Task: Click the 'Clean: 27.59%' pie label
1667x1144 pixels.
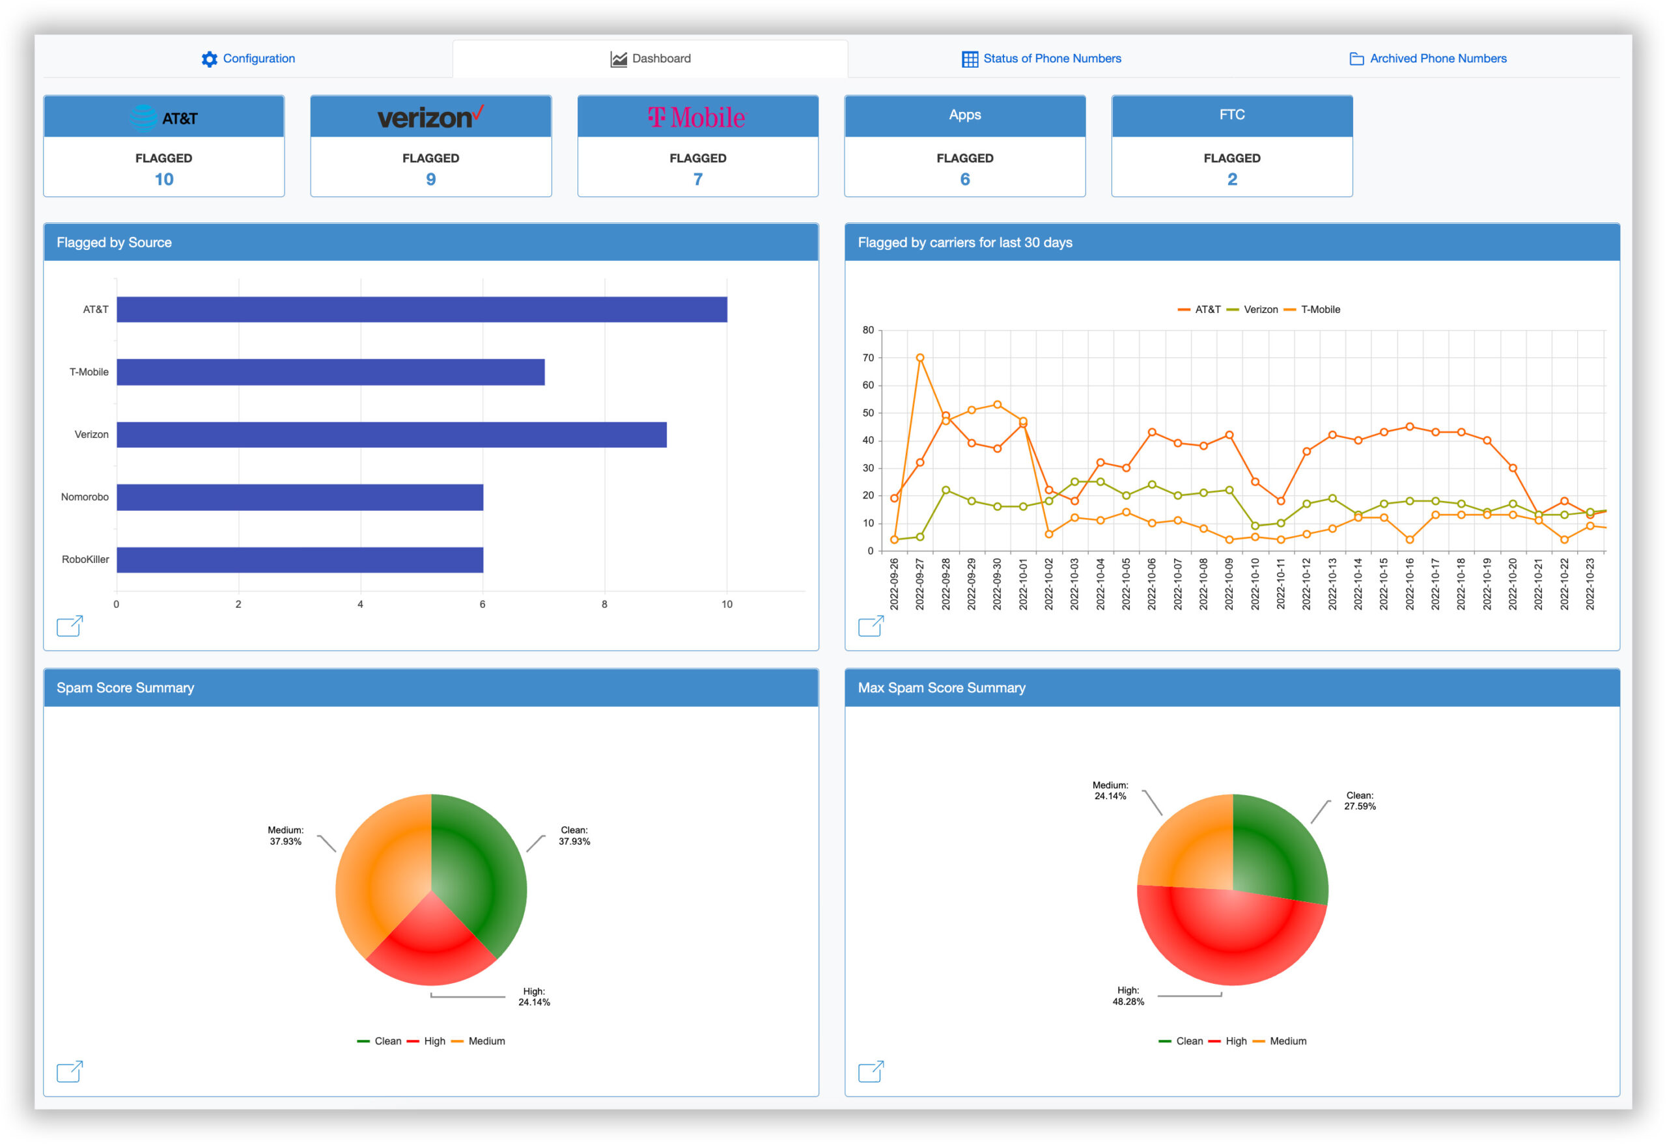Action: (1359, 800)
